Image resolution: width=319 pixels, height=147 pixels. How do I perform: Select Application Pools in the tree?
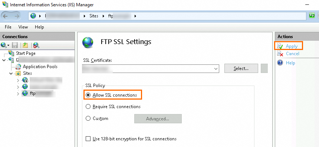point(40,67)
